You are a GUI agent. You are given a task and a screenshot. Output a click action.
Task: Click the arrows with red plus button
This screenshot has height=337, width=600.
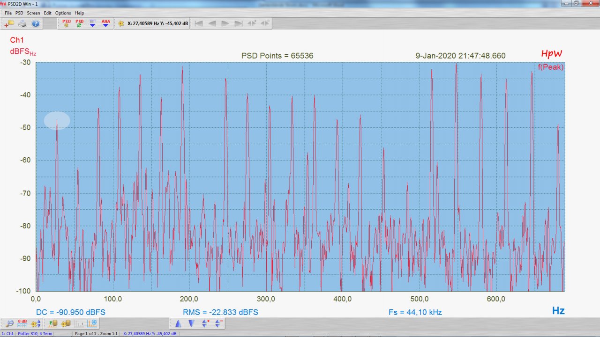205,323
